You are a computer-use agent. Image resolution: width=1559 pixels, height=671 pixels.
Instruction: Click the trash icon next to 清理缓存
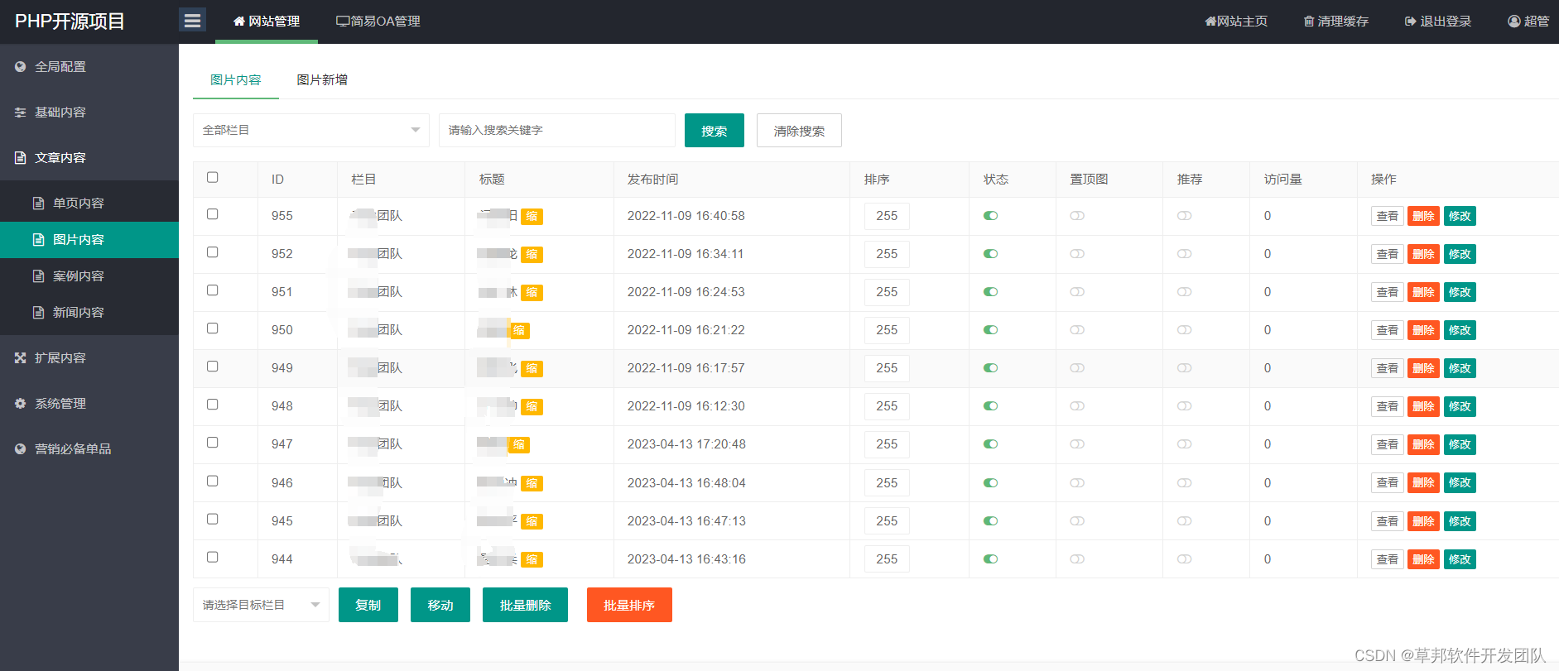click(x=1309, y=22)
